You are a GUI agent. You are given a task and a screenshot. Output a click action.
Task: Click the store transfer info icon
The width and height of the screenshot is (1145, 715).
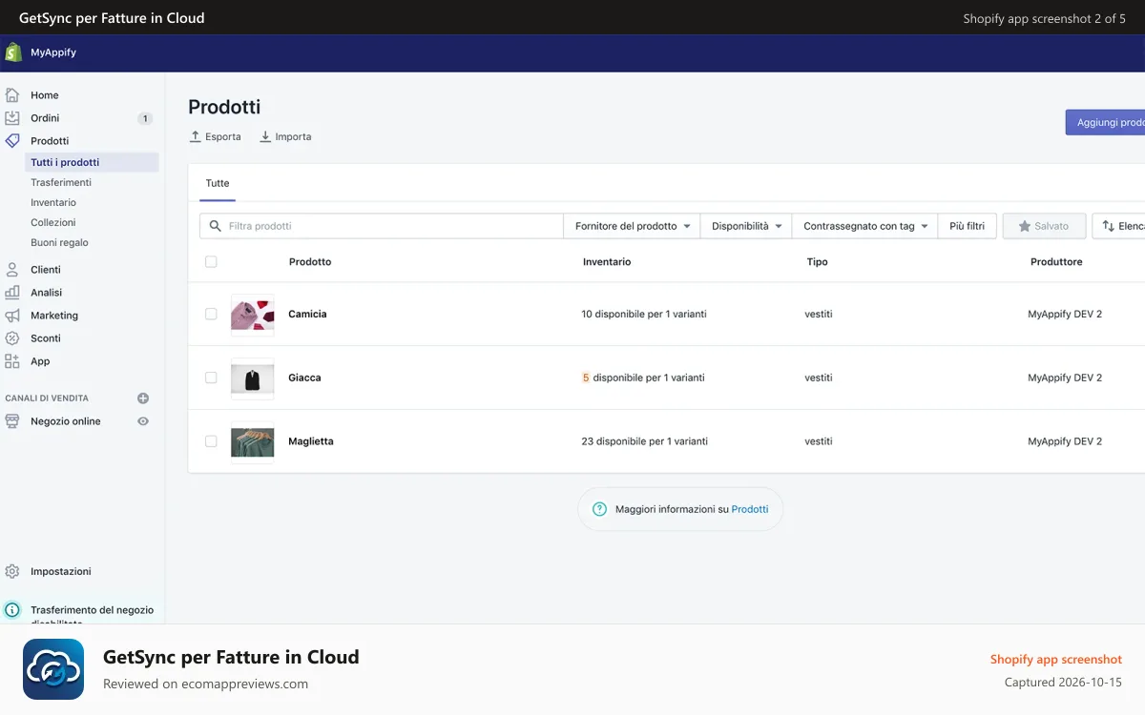coord(12,610)
